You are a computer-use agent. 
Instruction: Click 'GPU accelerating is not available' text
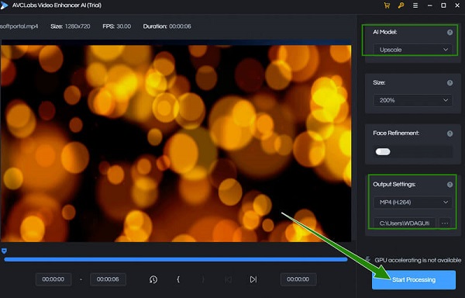pyautogui.click(x=418, y=260)
